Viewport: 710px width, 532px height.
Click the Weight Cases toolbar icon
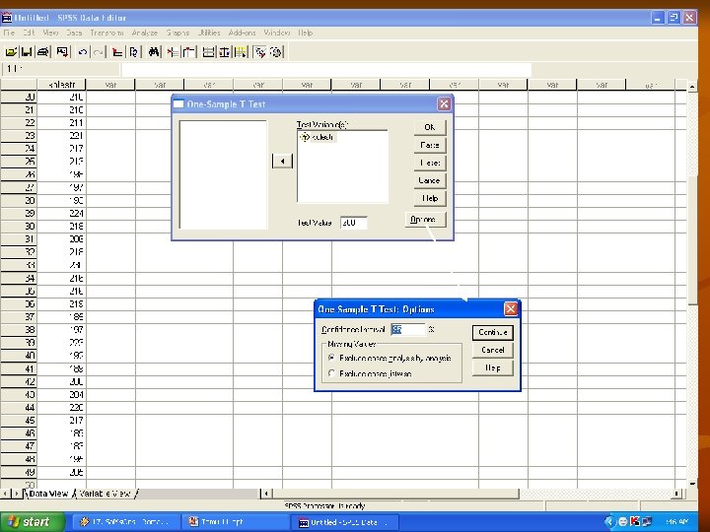pos(225,52)
